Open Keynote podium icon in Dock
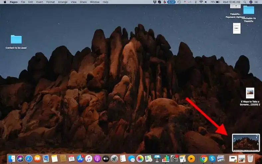 pyautogui.click(x=157, y=158)
